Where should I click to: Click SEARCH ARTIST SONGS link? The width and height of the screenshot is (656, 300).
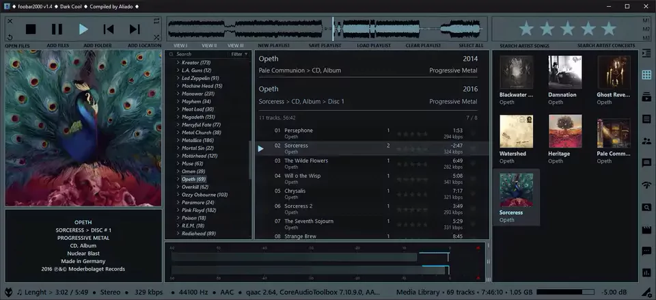tap(525, 46)
